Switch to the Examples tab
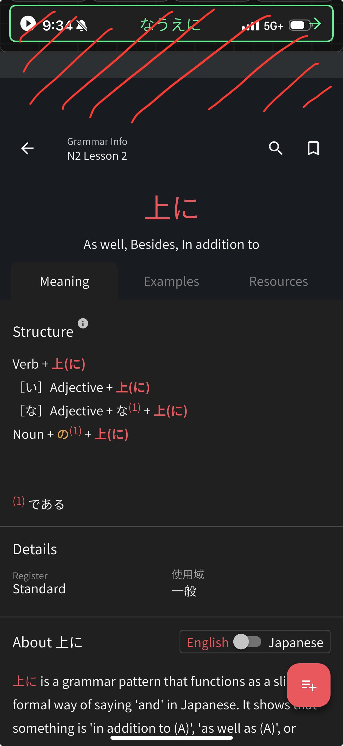The image size is (343, 746). 171,281
